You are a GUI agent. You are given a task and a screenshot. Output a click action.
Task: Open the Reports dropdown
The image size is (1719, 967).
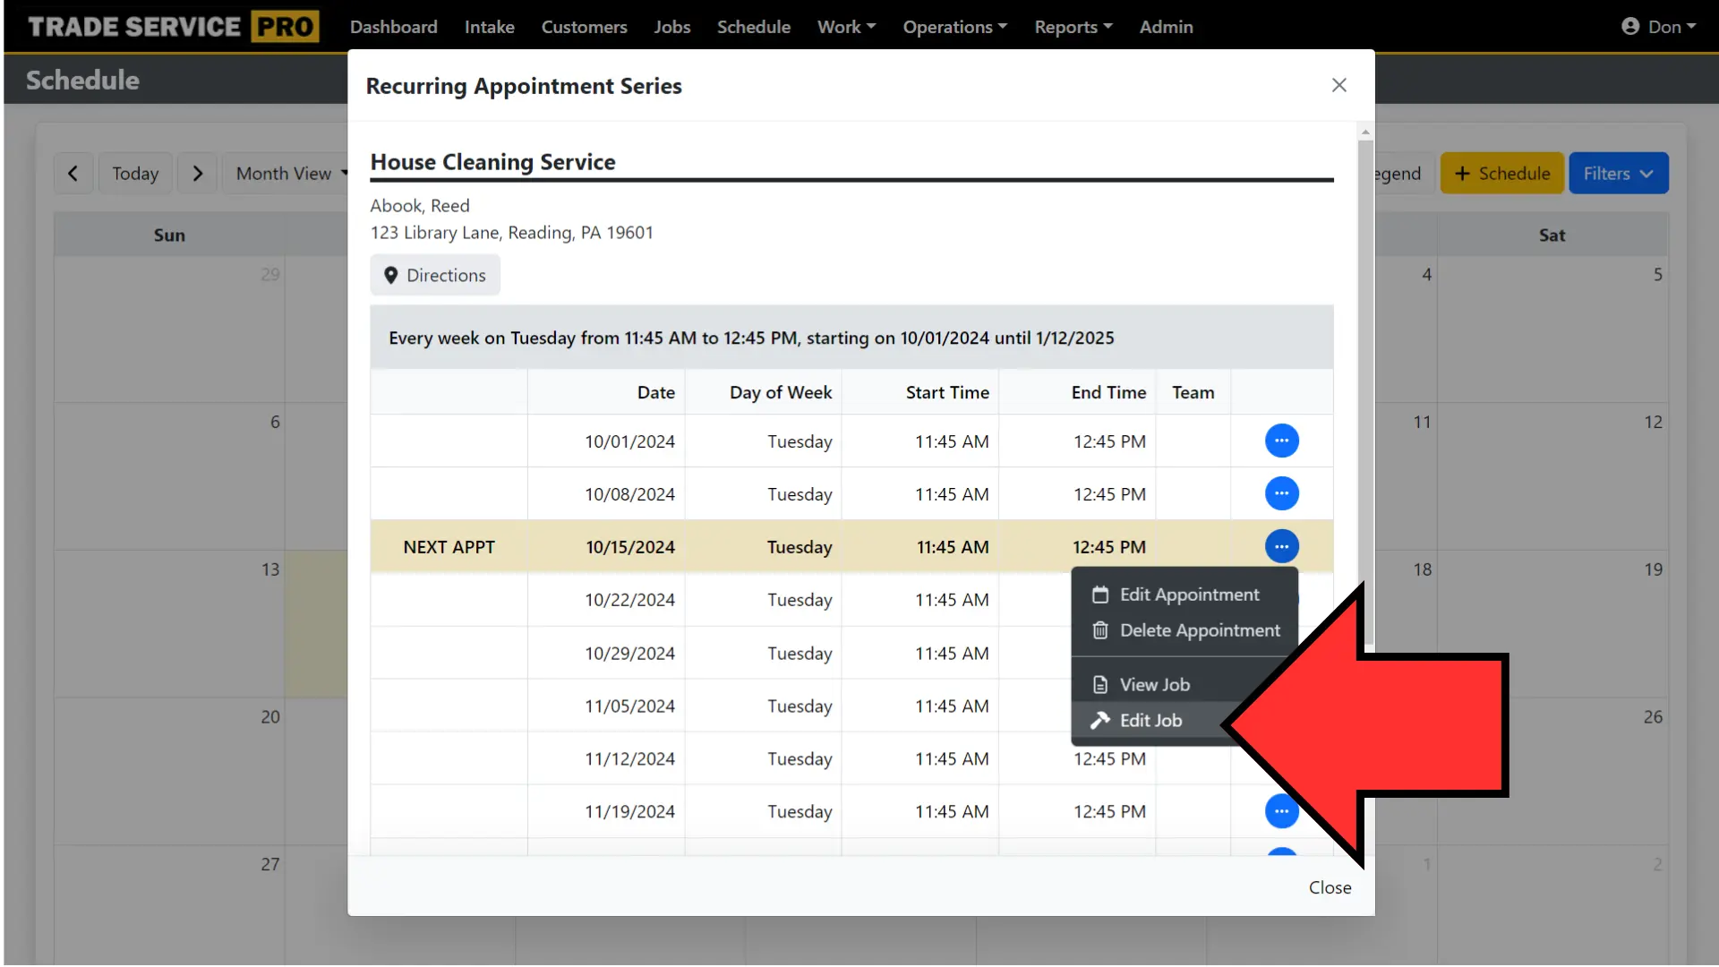[x=1073, y=26]
